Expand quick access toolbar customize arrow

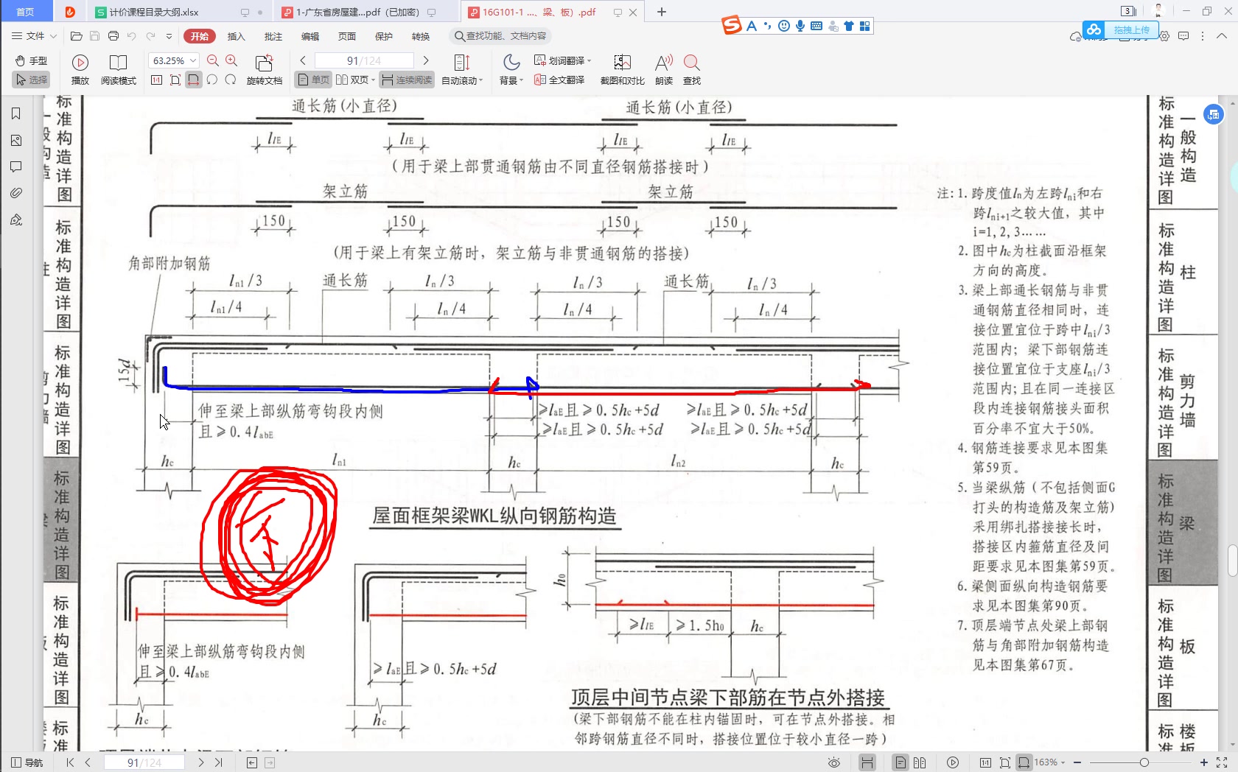tap(169, 36)
